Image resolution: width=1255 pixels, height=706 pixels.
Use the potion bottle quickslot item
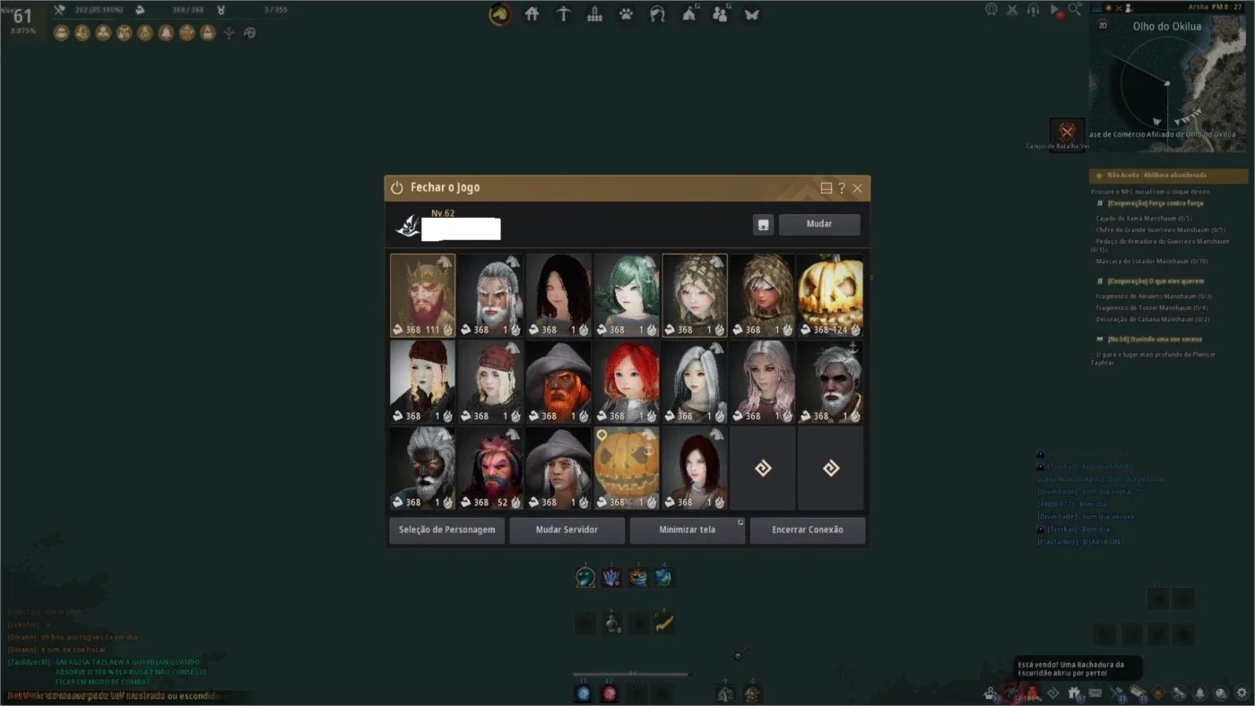(x=612, y=624)
